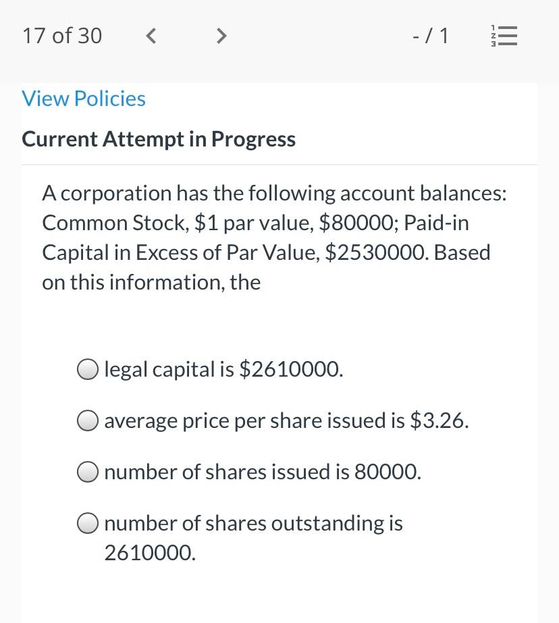The image size is (559, 623).
Task: Go to the previous question arrow
Action: (151, 36)
